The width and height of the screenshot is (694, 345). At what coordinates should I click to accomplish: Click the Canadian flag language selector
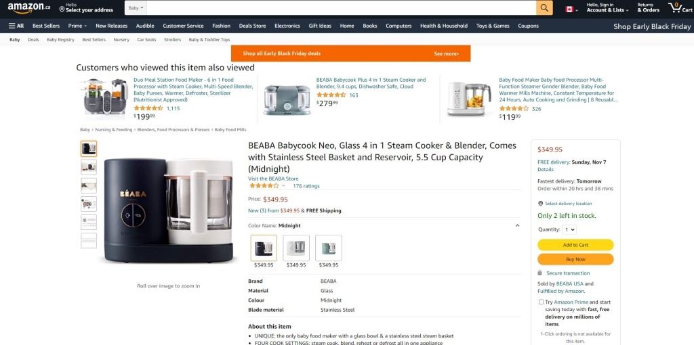(569, 9)
